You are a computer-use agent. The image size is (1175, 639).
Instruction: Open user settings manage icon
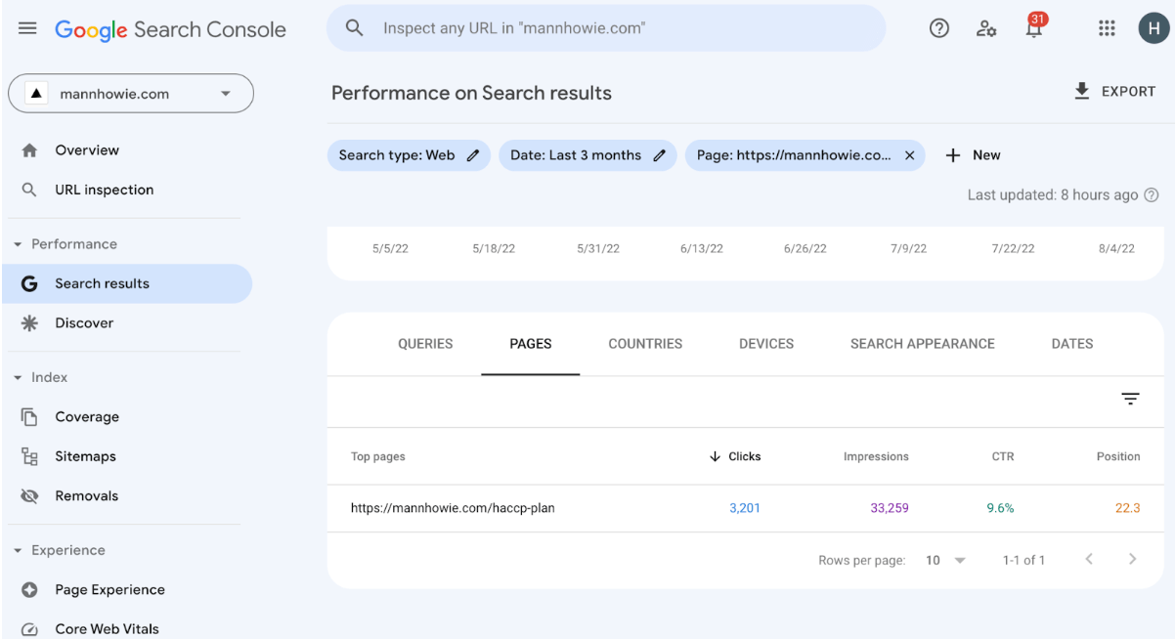click(986, 28)
